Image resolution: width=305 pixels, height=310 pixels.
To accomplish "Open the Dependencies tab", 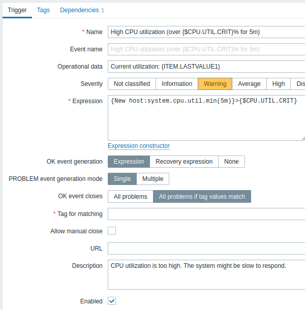I will pyautogui.click(x=82, y=10).
